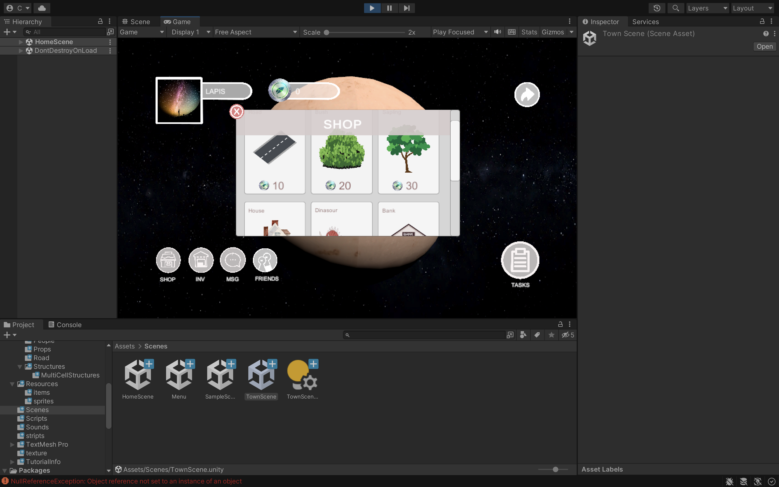Viewport: 779px width, 487px height.
Task: Open the Layout dropdown
Action: (x=752, y=8)
